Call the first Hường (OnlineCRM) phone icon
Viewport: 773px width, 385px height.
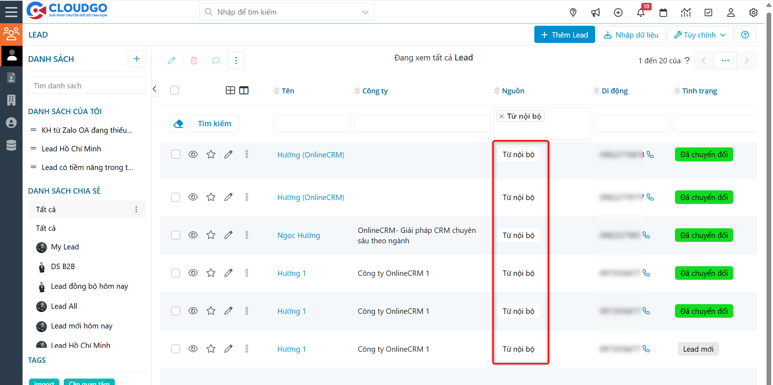point(650,155)
